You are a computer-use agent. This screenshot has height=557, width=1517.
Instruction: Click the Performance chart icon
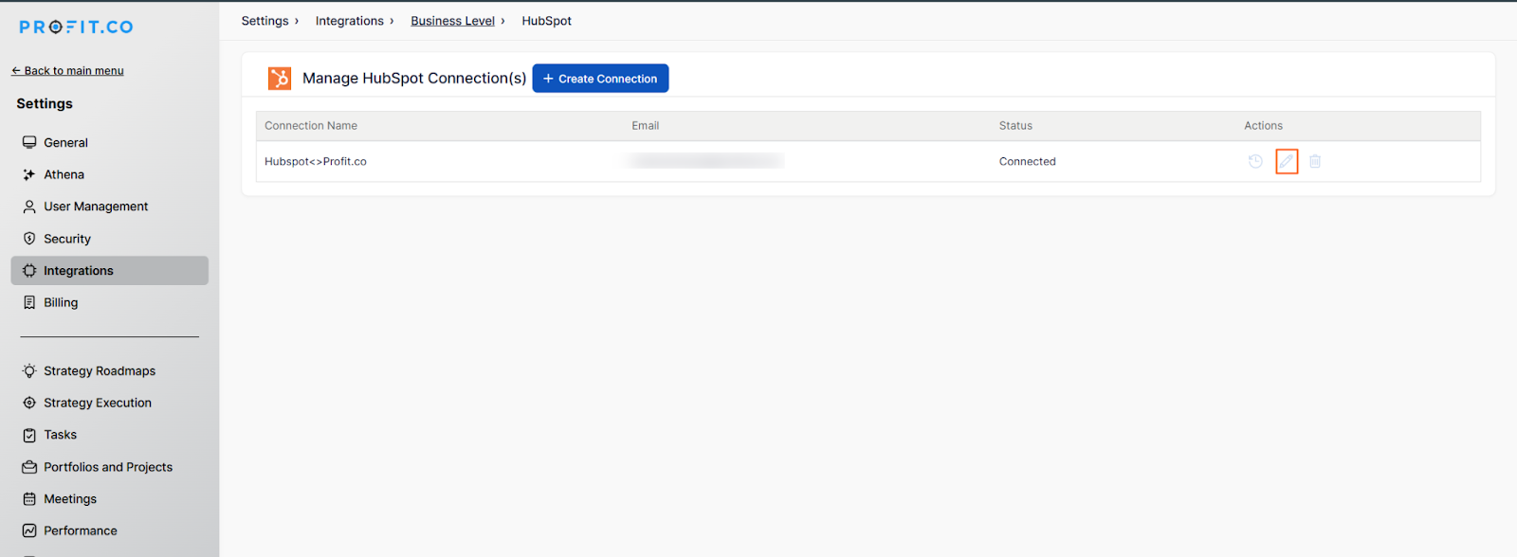(x=29, y=531)
